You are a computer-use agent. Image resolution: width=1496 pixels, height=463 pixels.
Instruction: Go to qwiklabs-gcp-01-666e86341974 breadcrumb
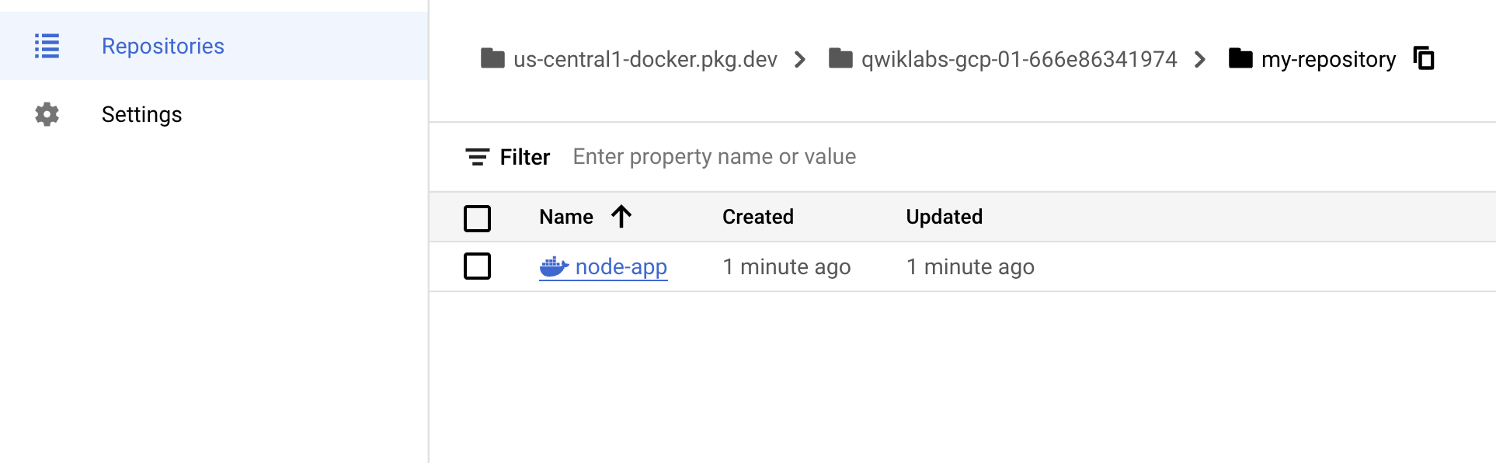[1019, 59]
